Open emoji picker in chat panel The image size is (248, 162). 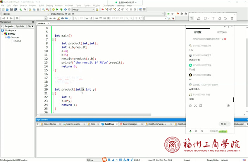tap(190, 106)
